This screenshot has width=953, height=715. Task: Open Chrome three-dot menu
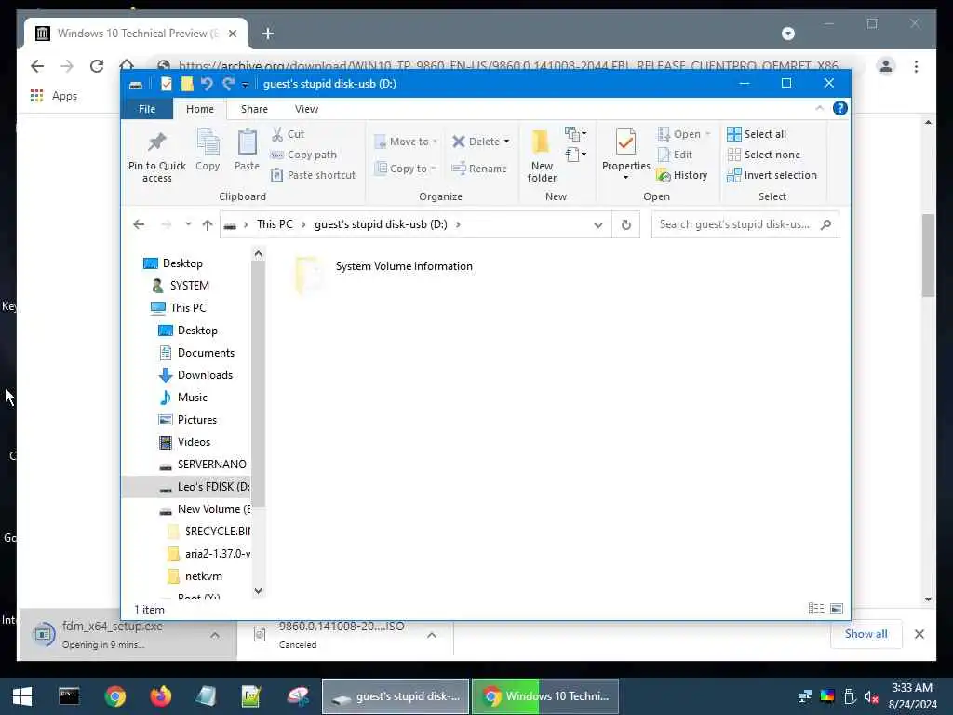coord(916,66)
